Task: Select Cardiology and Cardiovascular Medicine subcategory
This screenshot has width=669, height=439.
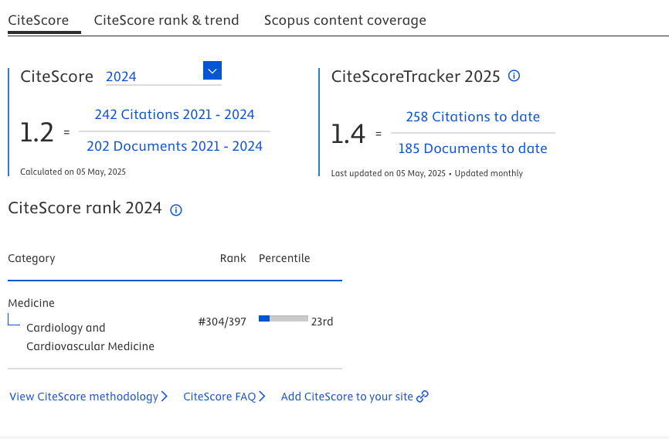Action: tap(90, 337)
